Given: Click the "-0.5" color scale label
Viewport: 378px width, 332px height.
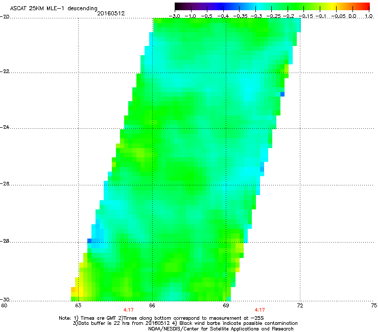Looking at the screenshot, I should tap(206, 16).
